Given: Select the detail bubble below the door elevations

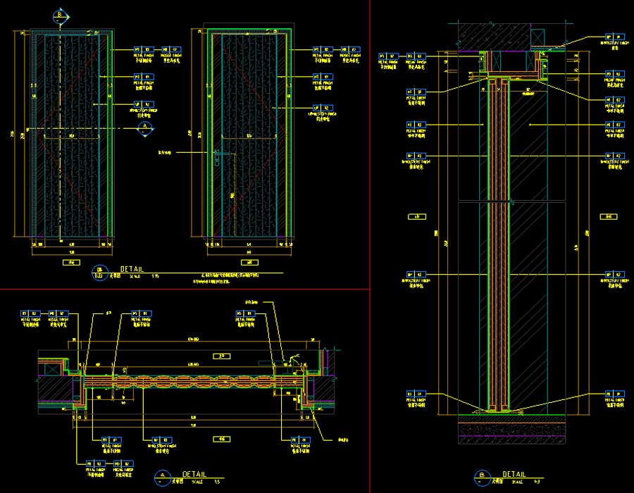Looking at the screenshot, I should pyautogui.click(x=98, y=270).
